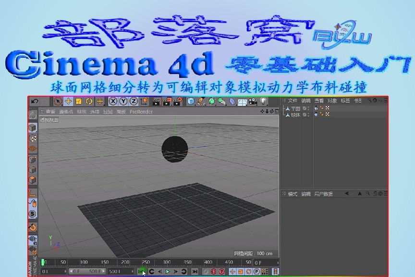The height and width of the screenshot is (277, 415).
Task: Select the Scale tool
Action: click(x=78, y=102)
